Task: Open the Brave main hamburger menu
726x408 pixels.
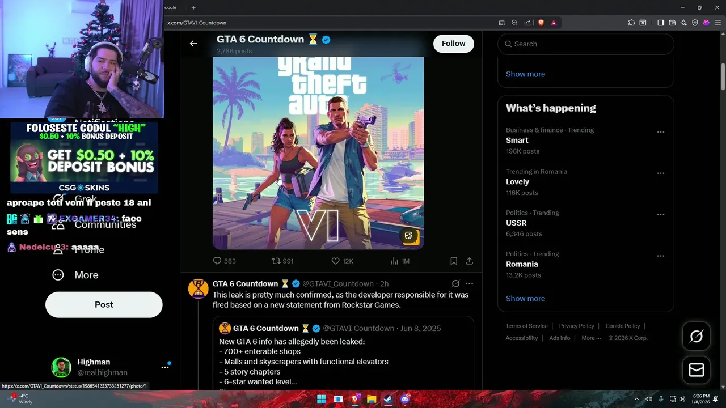Action: point(717,23)
